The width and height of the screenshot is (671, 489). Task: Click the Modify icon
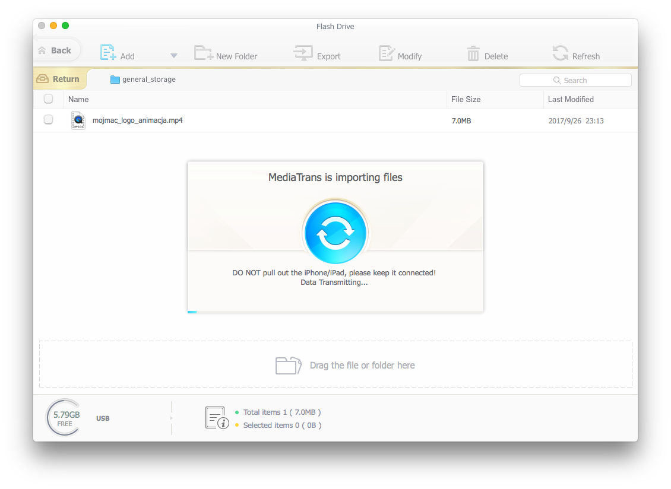(x=387, y=53)
